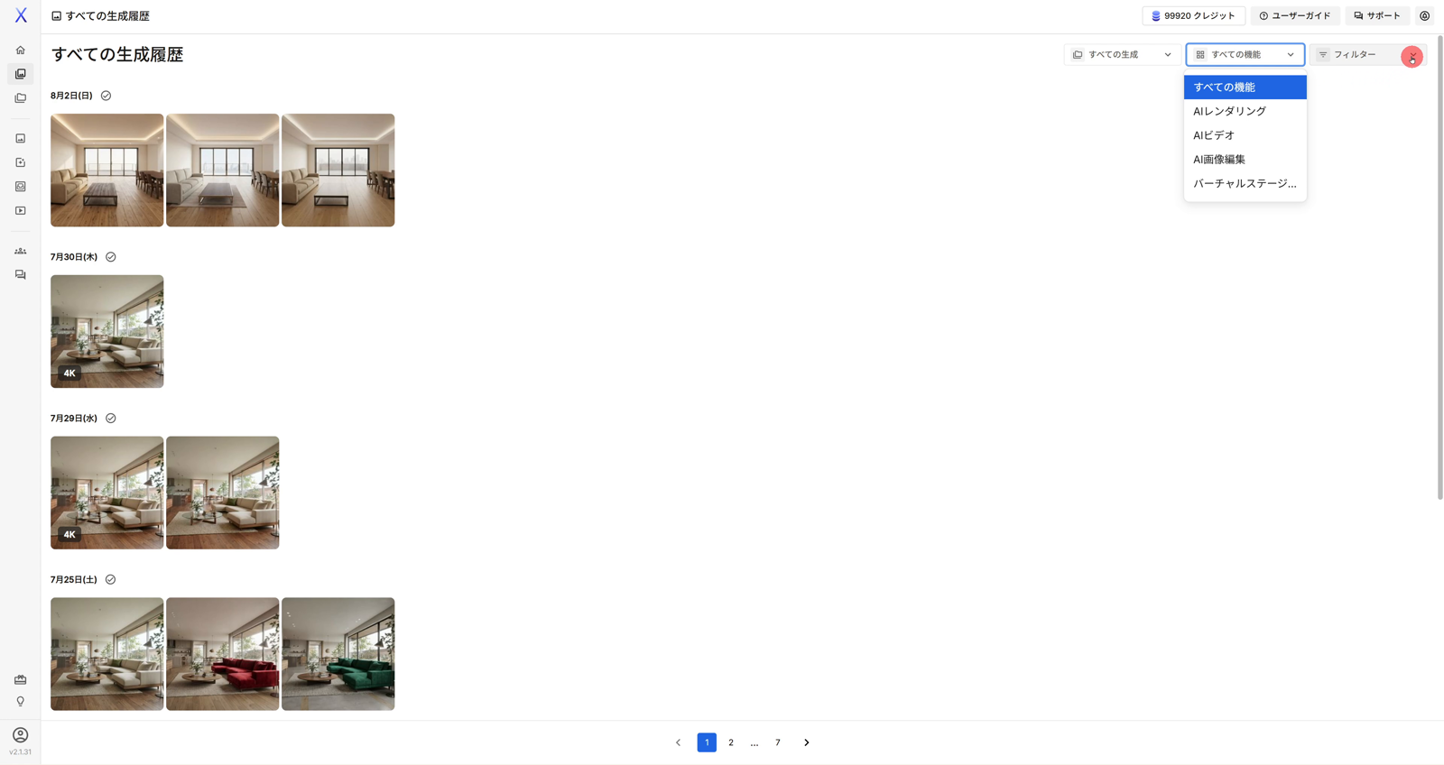Collapse the すべての機能 dropdown
Screen dimensions: 1444x765
point(1245,55)
